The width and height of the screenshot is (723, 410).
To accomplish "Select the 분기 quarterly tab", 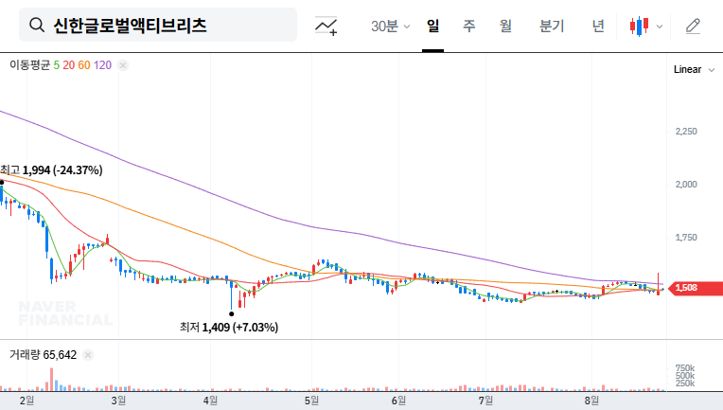I will [x=552, y=26].
